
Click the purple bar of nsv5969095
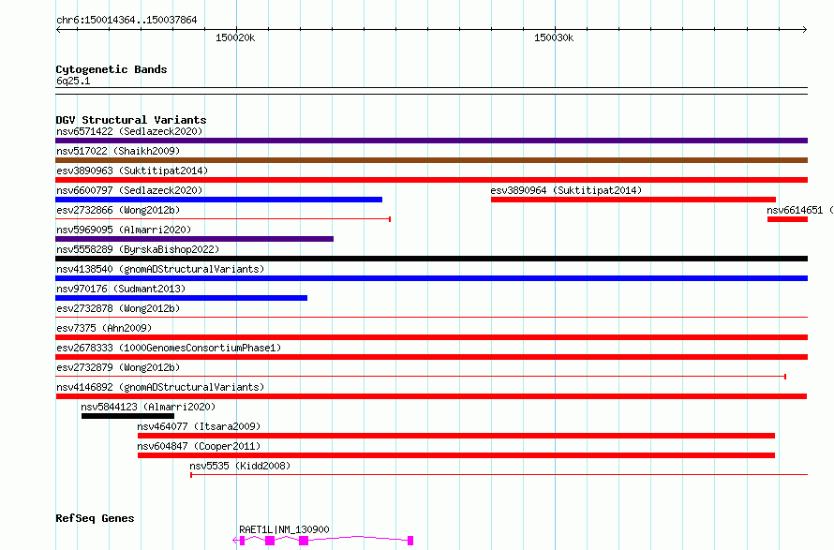point(194,239)
